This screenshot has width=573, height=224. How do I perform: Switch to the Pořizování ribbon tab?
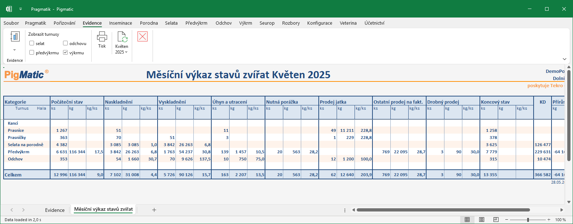[64, 23]
